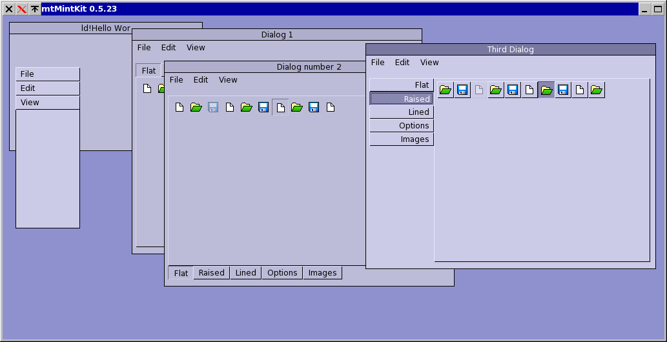Click the last new document icon in Dialog number 2
The width and height of the screenshot is (667, 342).
331,107
